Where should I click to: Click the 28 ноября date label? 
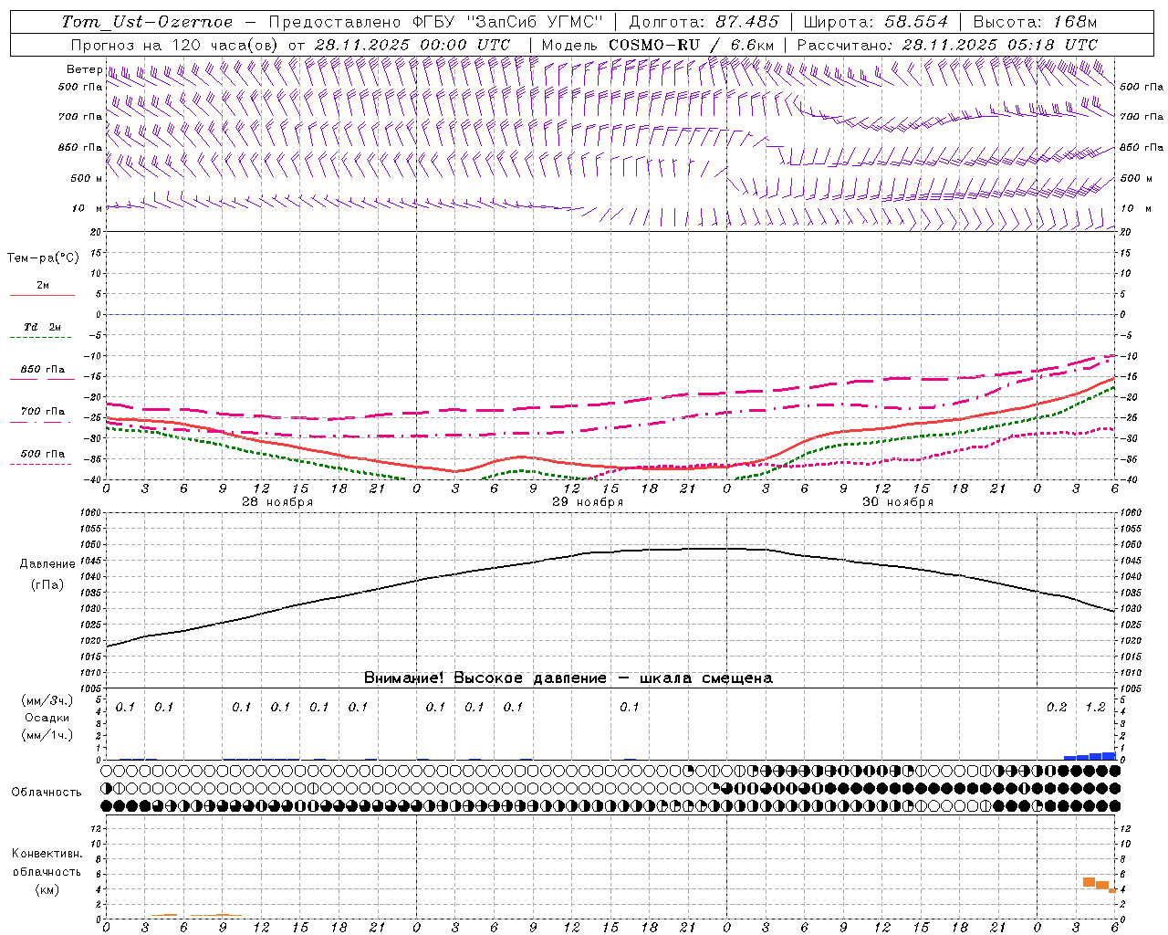(x=277, y=502)
